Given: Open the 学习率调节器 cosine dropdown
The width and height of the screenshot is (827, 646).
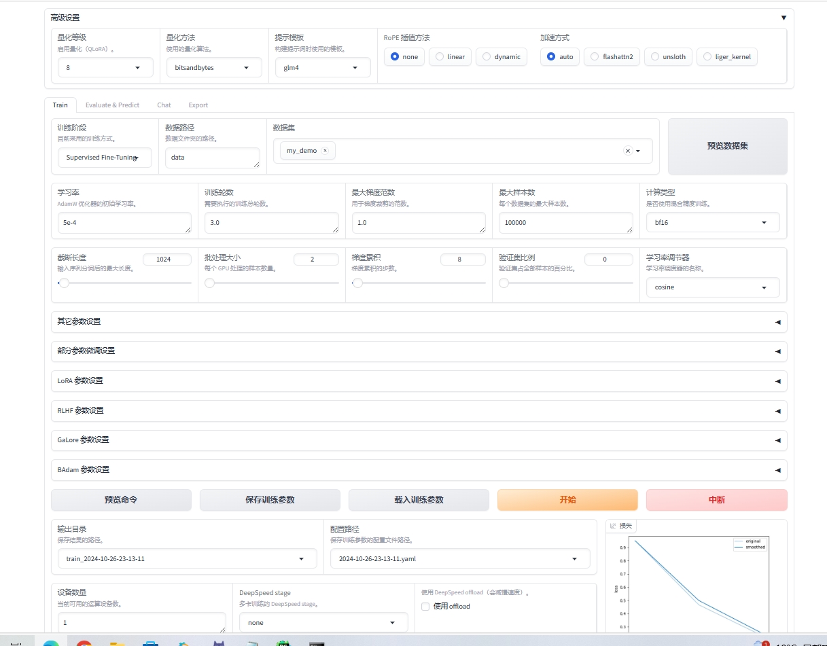Looking at the screenshot, I should coord(712,287).
